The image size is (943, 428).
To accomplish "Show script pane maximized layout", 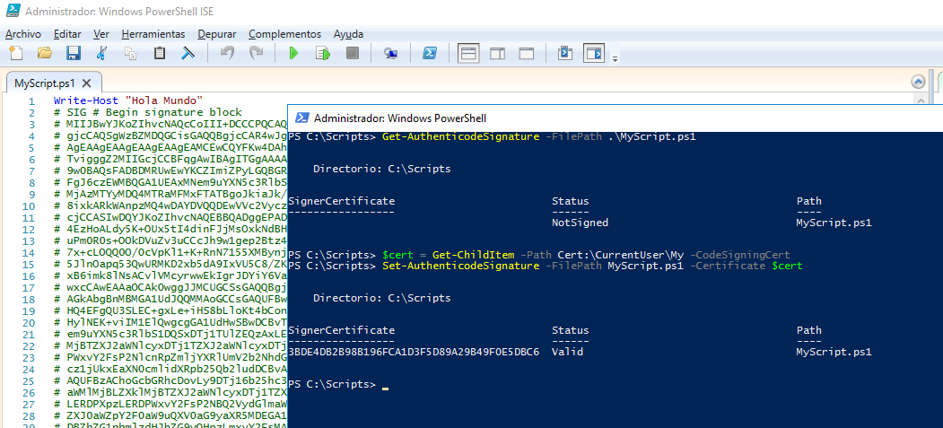I will (527, 53).
